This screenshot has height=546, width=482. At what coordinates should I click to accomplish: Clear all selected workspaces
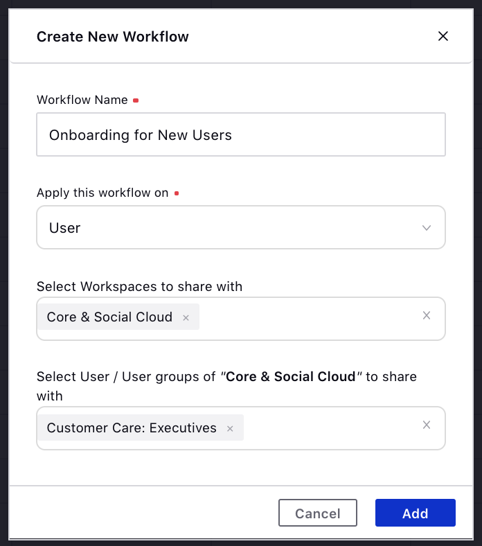pos(427,315)
